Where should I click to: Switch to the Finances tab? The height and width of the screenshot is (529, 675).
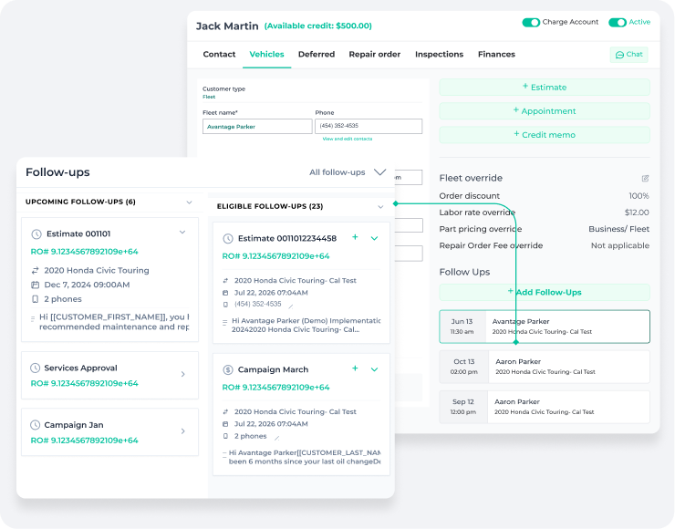pos(496,54)
